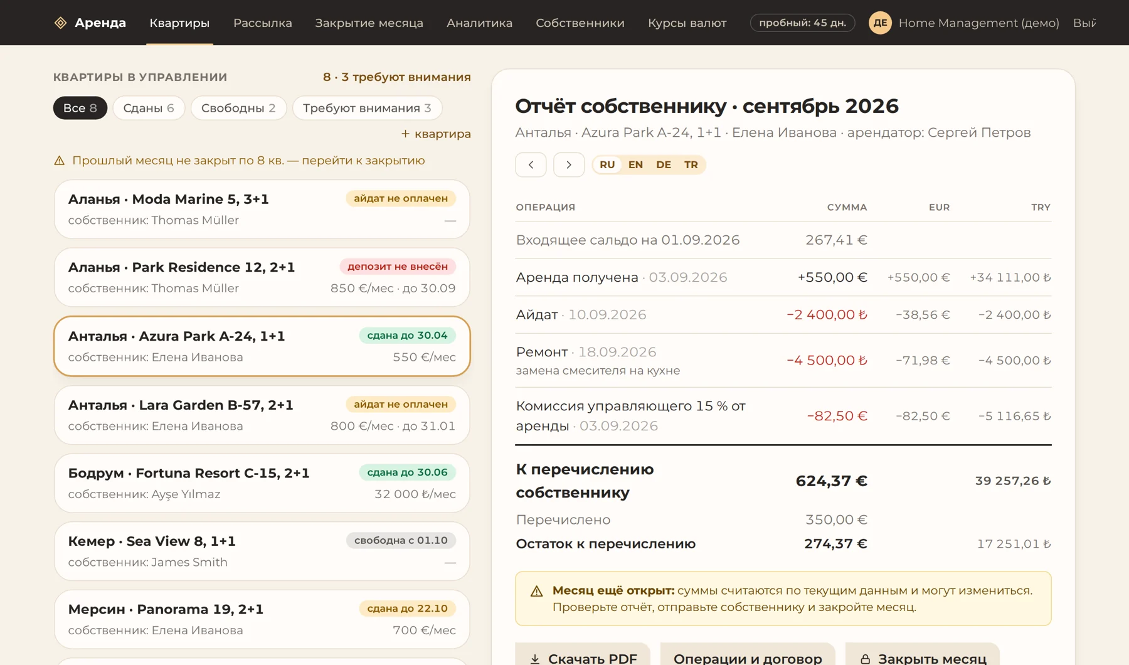Click the lock icon on Закрыть месяц

click(865, 659)
